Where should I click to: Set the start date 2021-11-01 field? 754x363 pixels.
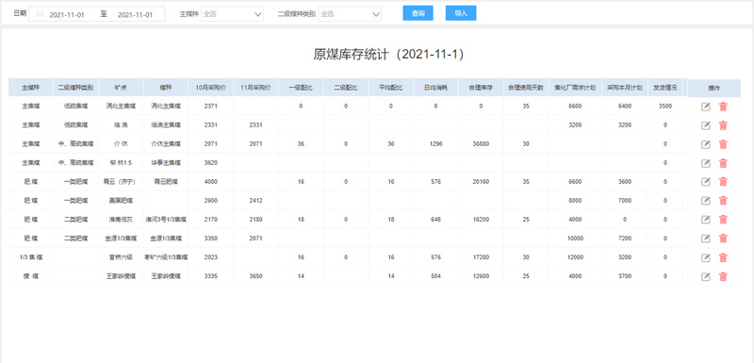coord(67,14)
